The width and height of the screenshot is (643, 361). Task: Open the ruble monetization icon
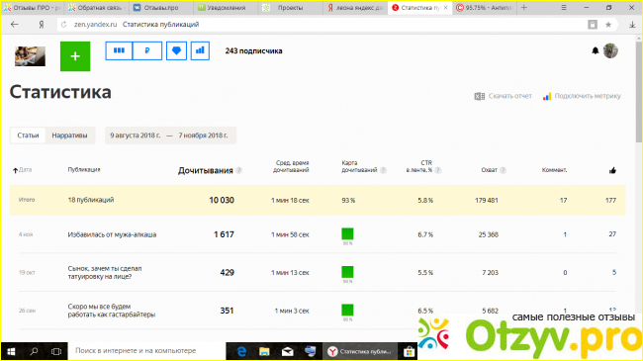point(147,50)
